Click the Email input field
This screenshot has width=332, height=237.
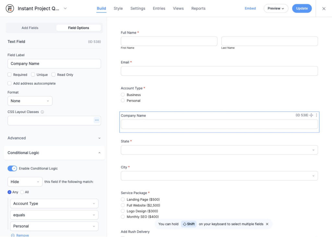click(x=219, y=71)
